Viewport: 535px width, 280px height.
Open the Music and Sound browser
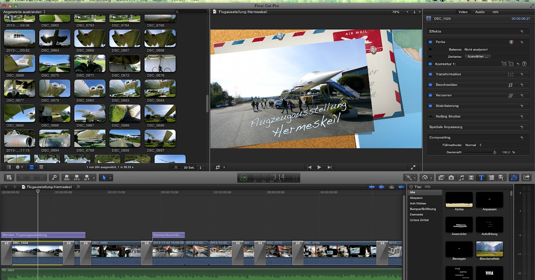pyautogui.click(x=461, y=177)
